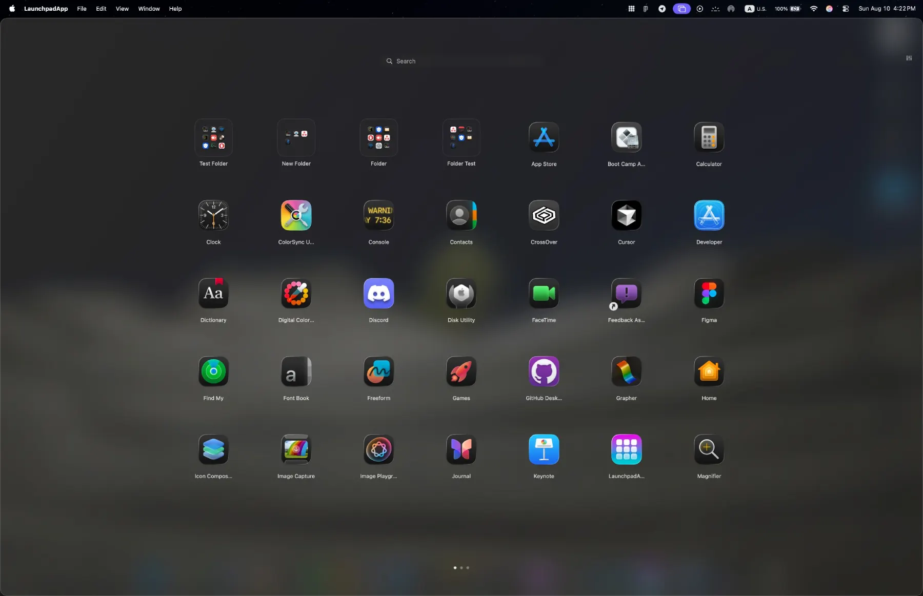Click the Wi-Fi status icon
The height and width of the screenshot is (596, 923).
tap(813, 9)
